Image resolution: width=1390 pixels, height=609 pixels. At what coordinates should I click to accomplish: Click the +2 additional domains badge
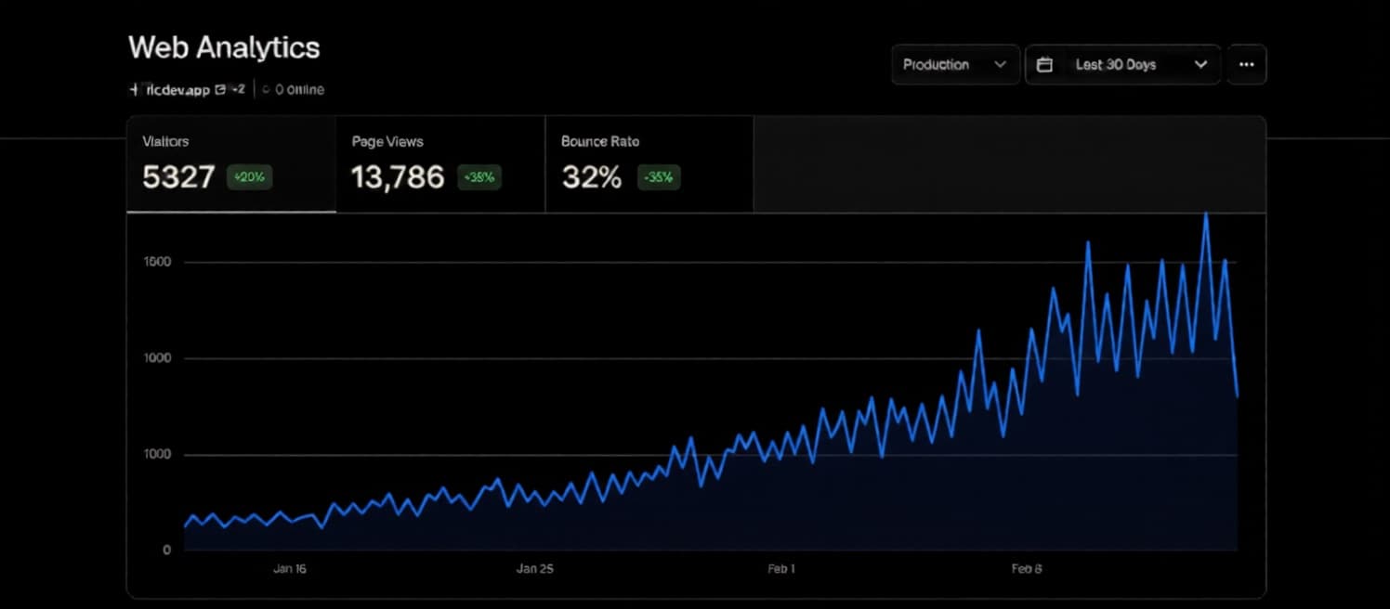pos(238,90)
